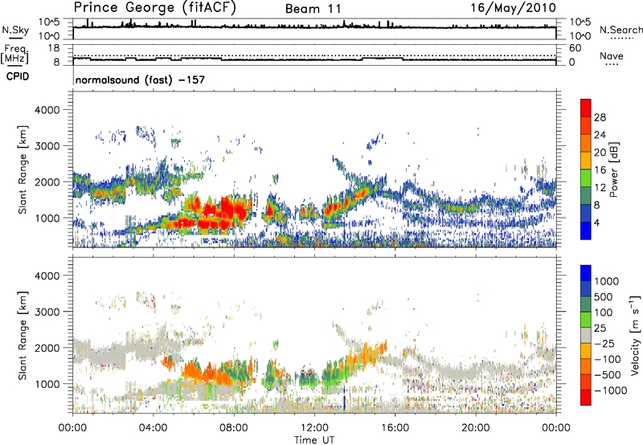This screenshot has width=643, height=445.
Task: Click the '04:00' time tick label
Action: click(154, 428)
